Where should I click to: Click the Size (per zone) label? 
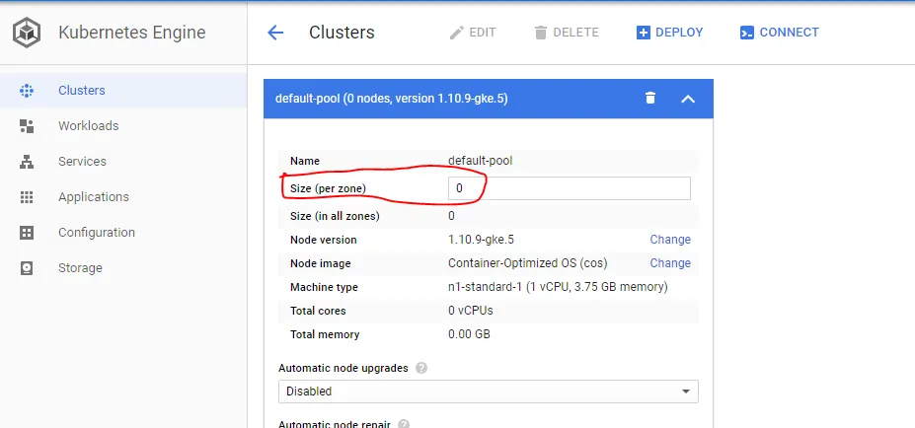click(328, 188)
